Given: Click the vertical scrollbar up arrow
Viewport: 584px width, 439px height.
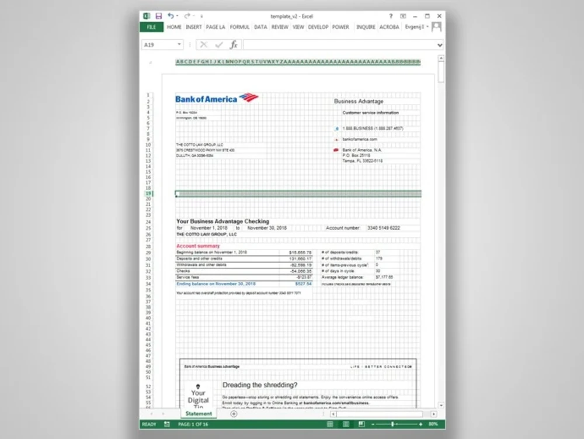Looking at the screenshot, I should 441,58.
